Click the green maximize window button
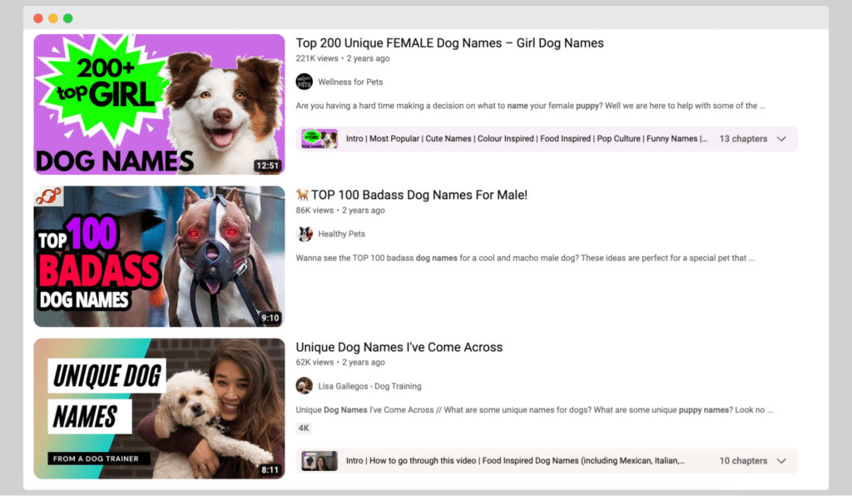This screenshot has width=852, height=496. tap(68, 18)
